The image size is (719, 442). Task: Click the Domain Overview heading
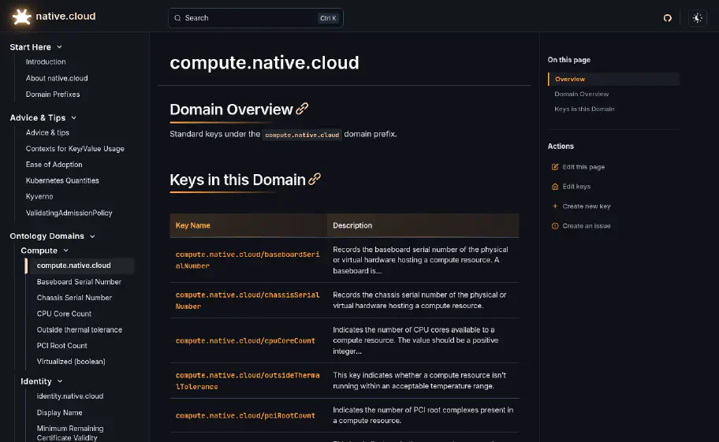[x=231, y=110]
